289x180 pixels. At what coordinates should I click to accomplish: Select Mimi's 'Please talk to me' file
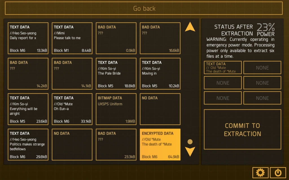point(72,38)
